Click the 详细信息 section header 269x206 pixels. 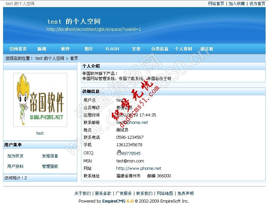click(173, 92)
